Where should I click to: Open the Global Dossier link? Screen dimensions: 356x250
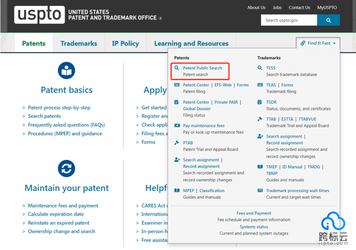197,109
